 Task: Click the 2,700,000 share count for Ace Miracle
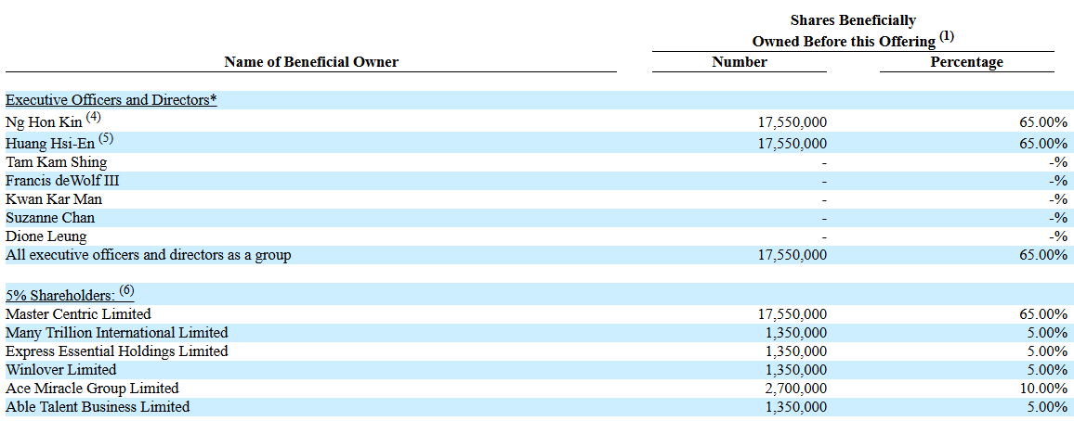click(x=795, y=389)
